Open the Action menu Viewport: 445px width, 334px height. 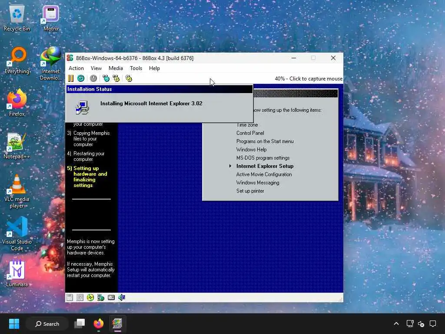coord(76,68)
